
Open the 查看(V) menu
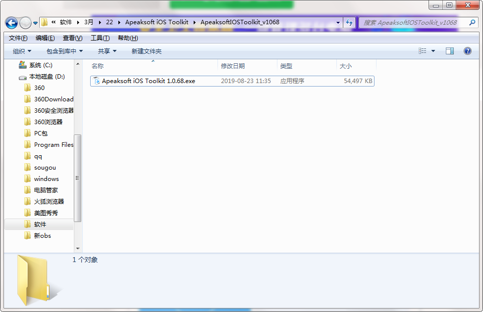pos(73,38)
